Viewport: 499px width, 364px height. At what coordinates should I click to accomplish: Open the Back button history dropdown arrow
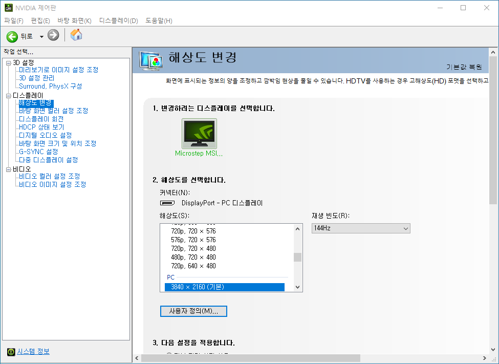click(x=41, y=37)
